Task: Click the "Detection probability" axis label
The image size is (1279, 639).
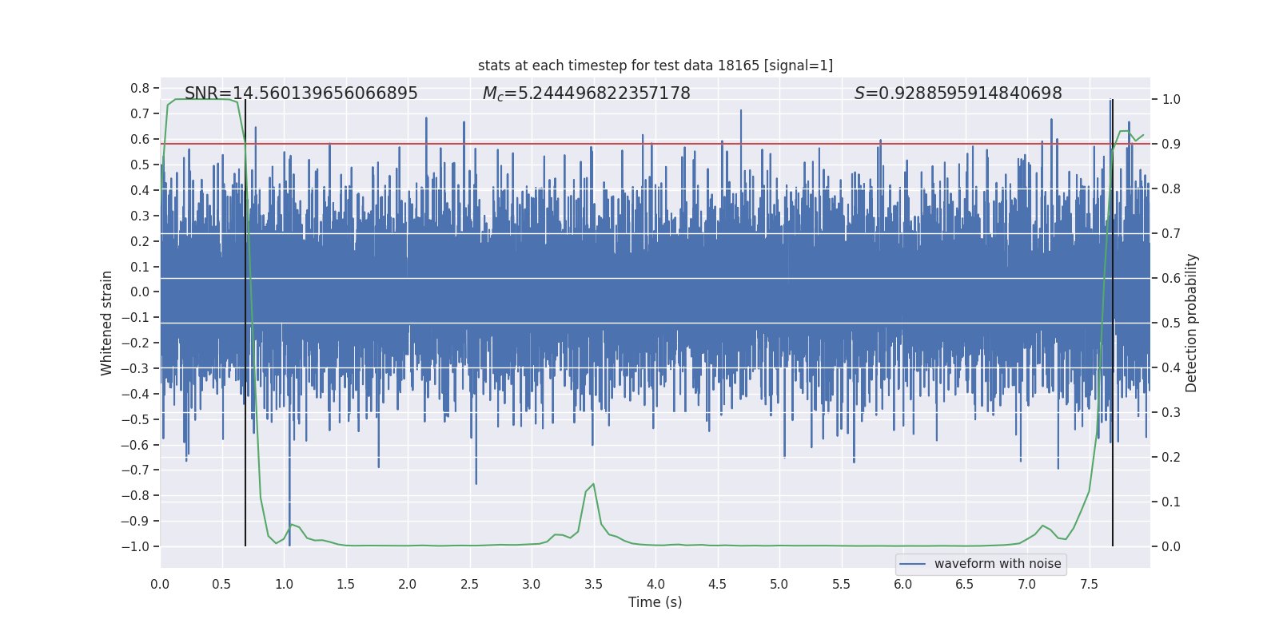Action: [1192, 323]
